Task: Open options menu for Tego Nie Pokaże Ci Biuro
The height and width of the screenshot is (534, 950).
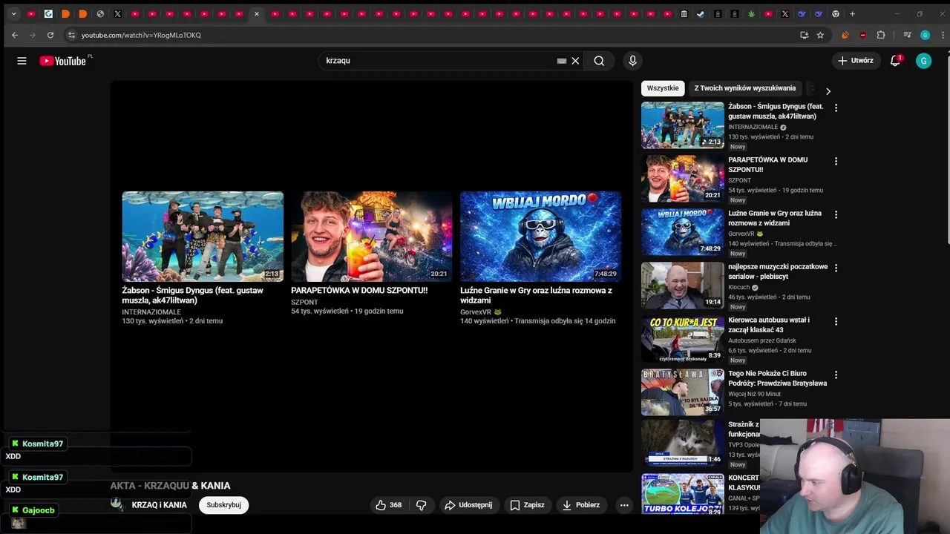Action: (x=836, y=375)
